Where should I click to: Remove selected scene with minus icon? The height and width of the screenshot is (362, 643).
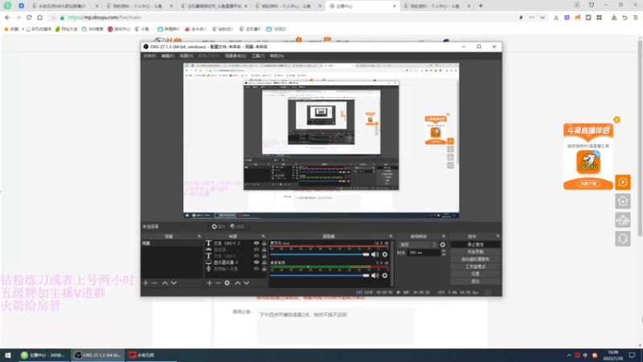154,283
